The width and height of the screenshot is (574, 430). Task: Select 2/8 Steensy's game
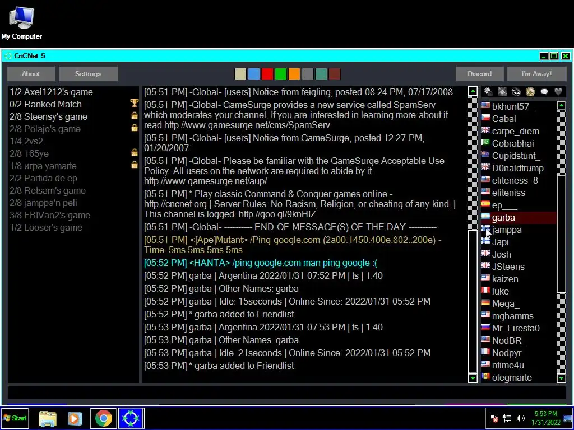pos(73,117)
